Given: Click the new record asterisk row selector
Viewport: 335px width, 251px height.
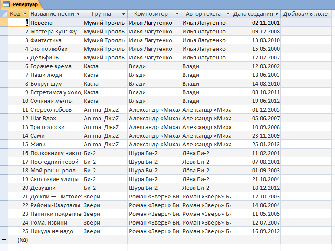Looking at the screenshot, I should pyautogui.click(x=4, y=240).
